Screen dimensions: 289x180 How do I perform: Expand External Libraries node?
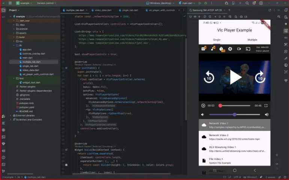(x=11, y=116)
